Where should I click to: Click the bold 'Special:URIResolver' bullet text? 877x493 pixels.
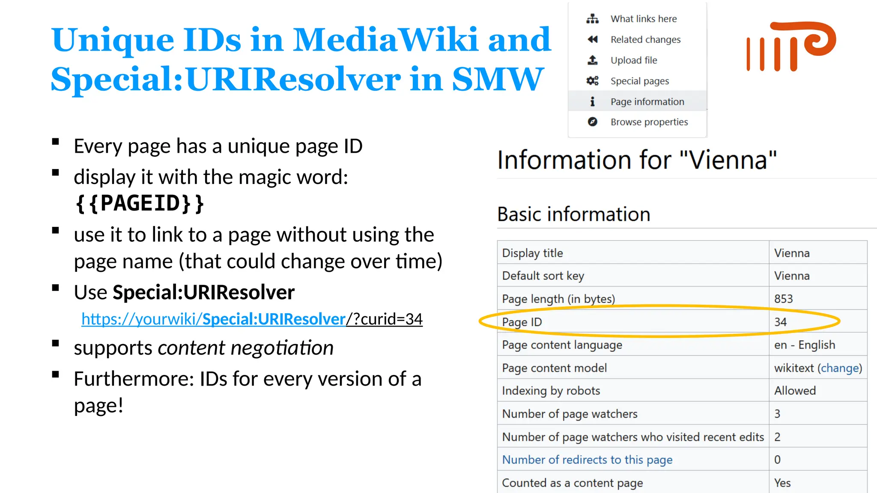point(203,292)
